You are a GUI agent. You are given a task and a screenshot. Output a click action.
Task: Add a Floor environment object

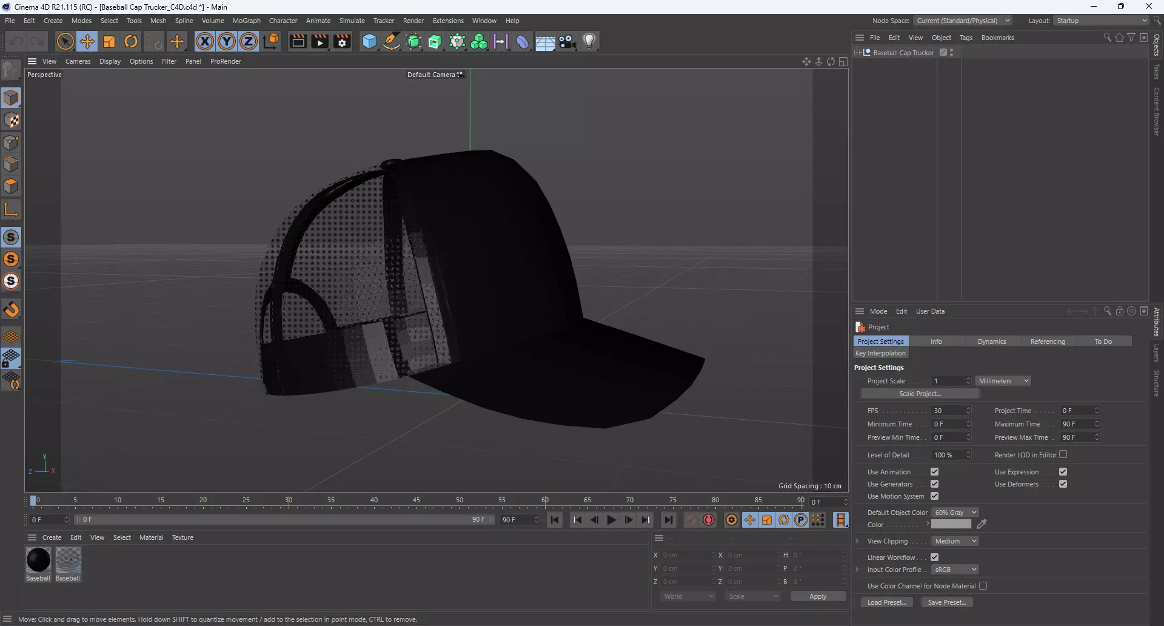[x=545, y=41]
